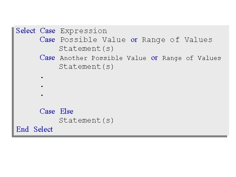Click "Possible Value" on the second line
This screenshot has width=236, height=177.
(x=93, y=40)
